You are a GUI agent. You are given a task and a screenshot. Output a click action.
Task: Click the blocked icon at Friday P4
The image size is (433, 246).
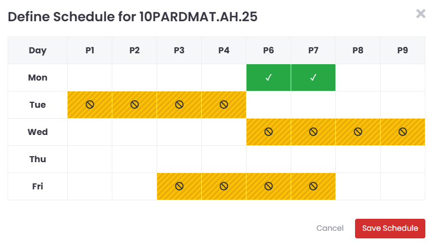(224, 187)
